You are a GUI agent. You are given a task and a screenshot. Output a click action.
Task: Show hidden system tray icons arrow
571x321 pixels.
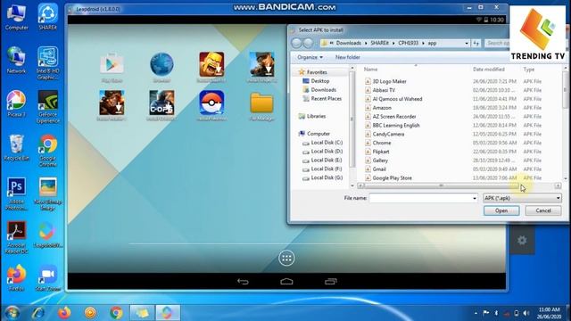pos(476,313)
